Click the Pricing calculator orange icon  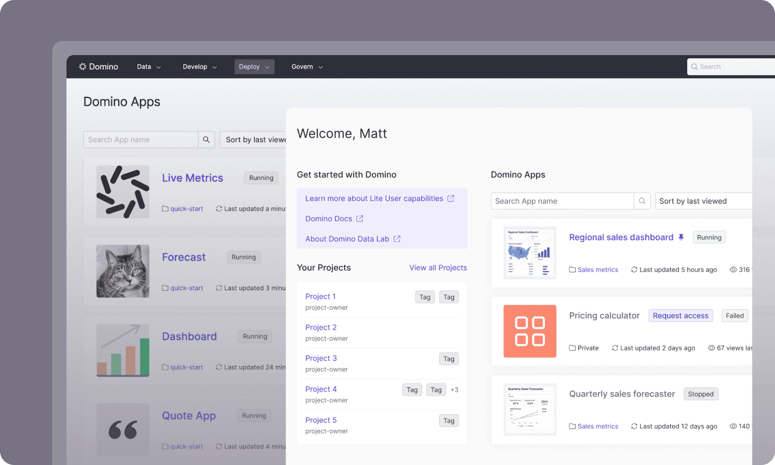[x=530, y=331]
